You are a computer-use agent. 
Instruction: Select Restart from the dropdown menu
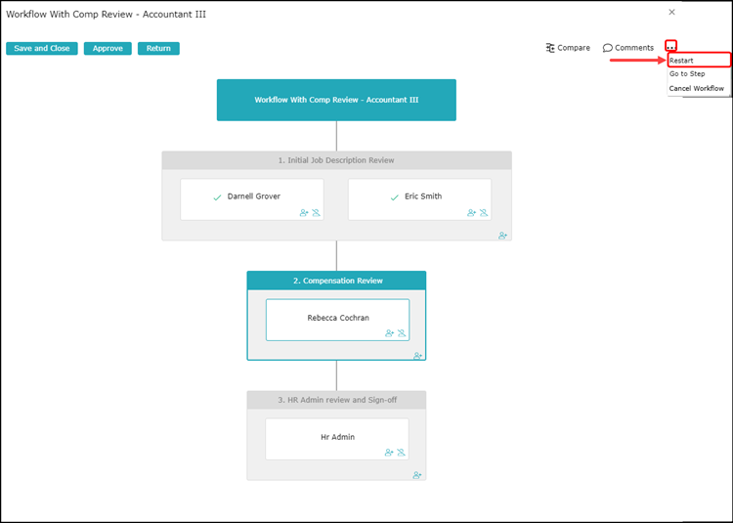tap(682, 61)
